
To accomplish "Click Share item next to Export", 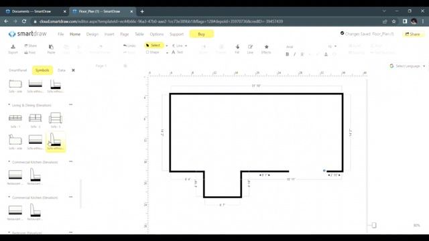I will (30, 46).
